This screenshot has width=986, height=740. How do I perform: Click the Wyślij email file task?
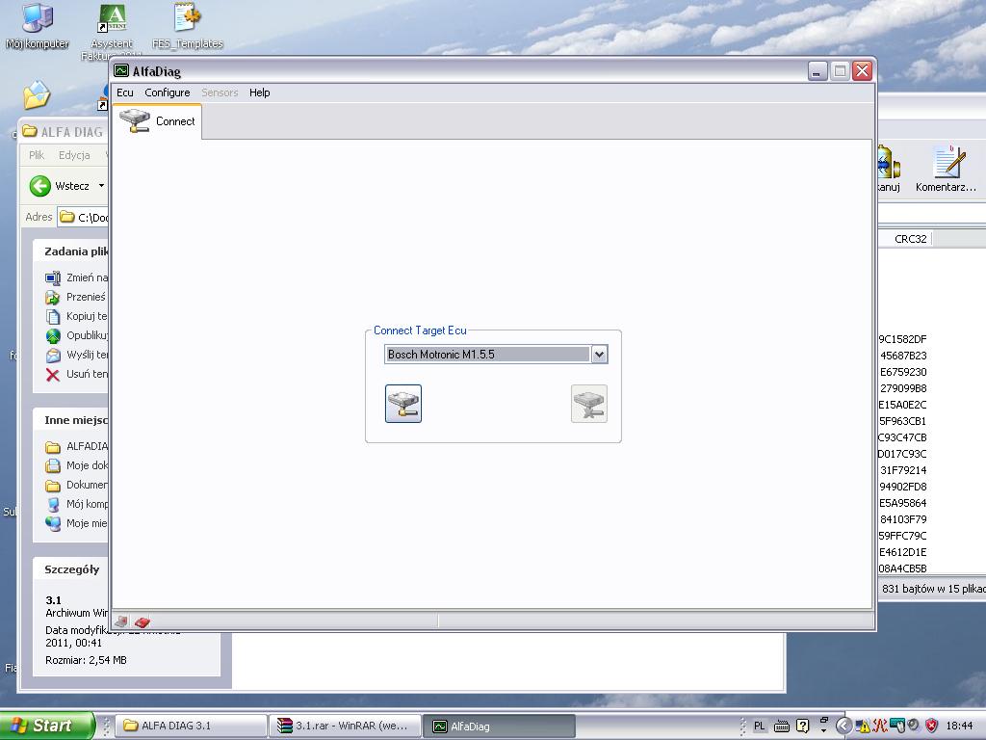click(x=77, y=355)
